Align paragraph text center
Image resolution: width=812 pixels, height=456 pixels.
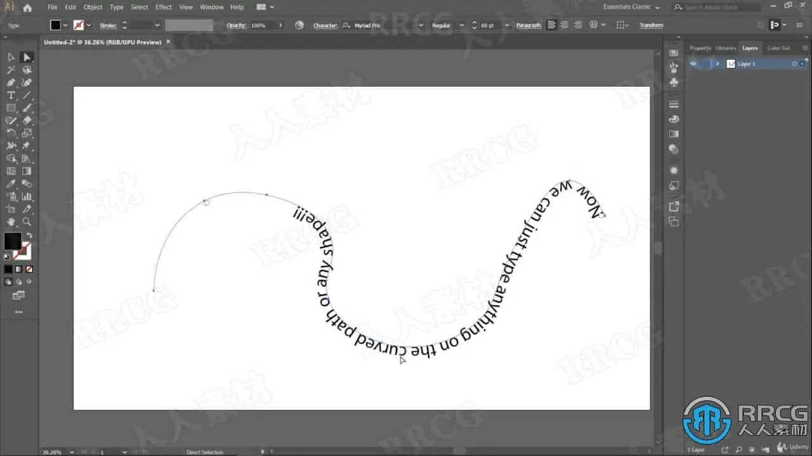[x=565, y=25]
